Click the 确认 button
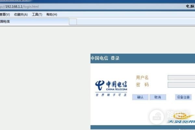The image size is (195, 130). (140, 97)
